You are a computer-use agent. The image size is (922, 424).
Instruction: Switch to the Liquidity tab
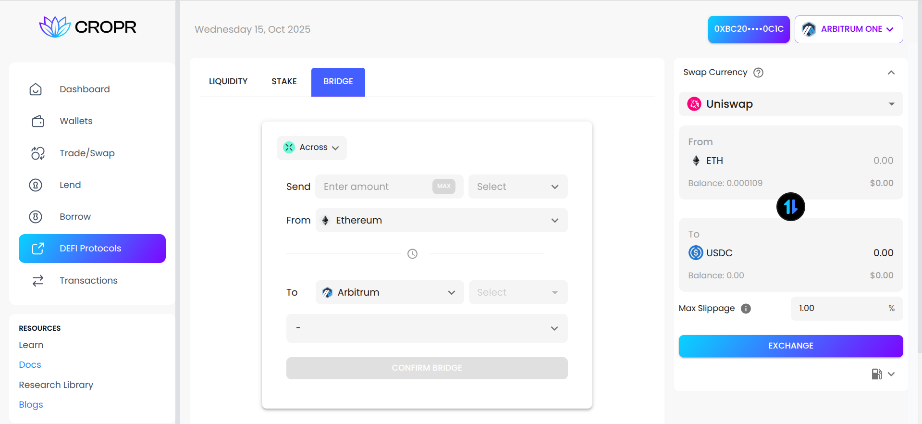[x=228, y=82]
